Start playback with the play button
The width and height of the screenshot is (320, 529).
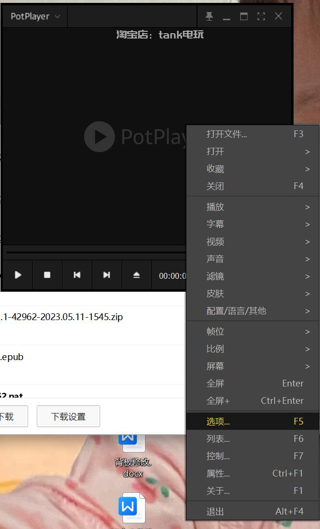18,275
